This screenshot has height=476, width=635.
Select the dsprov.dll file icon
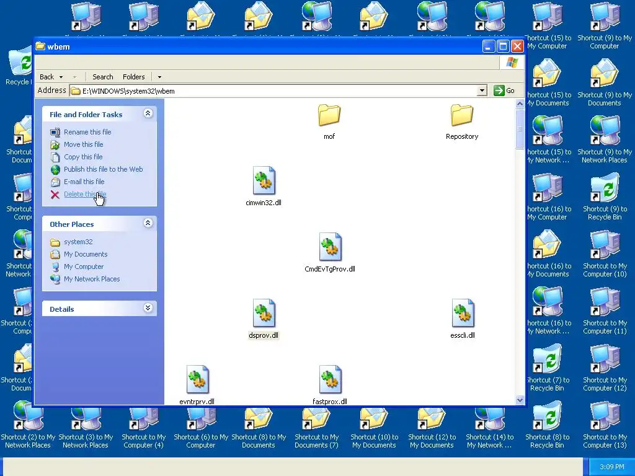point(264,313)
